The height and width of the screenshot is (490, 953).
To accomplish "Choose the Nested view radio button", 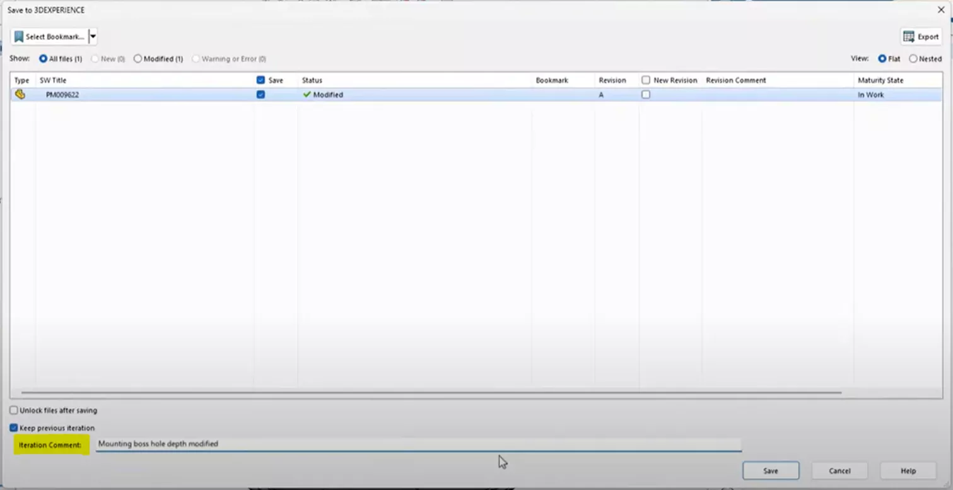I will click(x=913, y=59).
